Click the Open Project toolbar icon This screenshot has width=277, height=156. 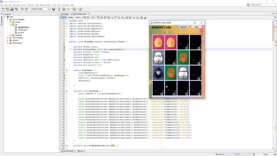tap(12, 9)
